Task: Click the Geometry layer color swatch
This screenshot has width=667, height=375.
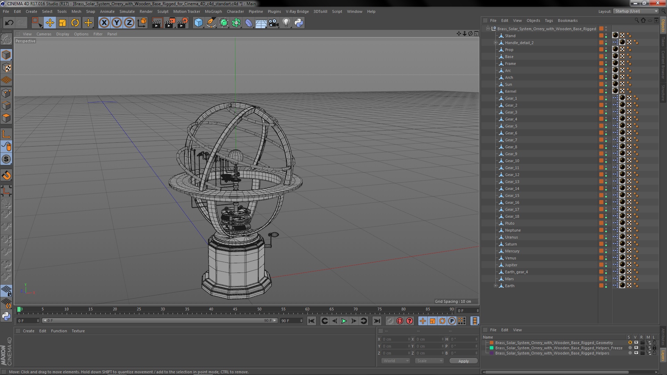Action: (x=492, y=343)
